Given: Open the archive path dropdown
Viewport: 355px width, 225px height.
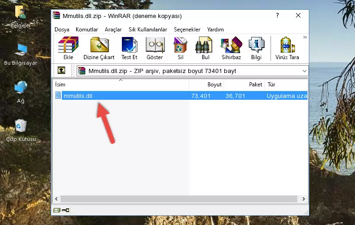Looking at the screenshot, I should [x=305, y=71].
